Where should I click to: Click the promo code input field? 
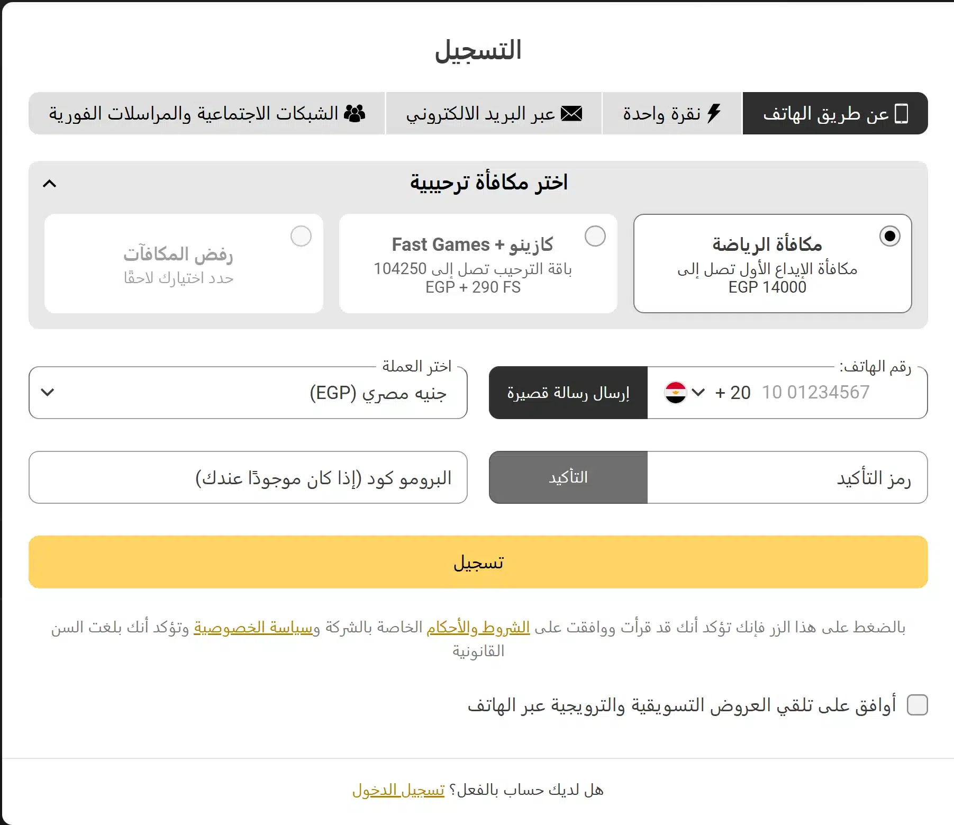point(248,477)
